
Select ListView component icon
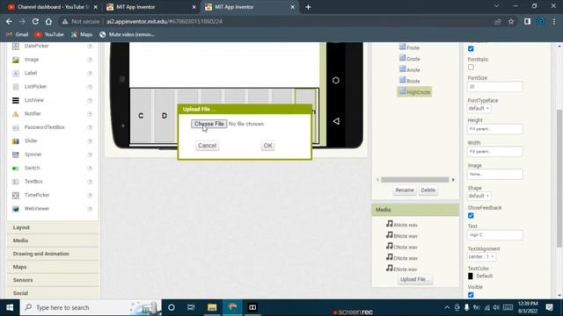click(x=16, y=100)
